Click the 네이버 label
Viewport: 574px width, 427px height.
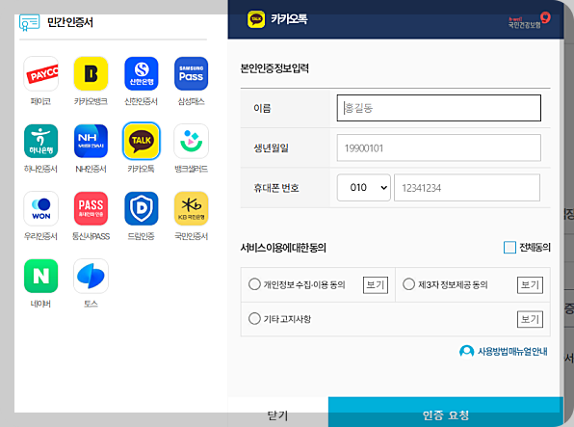(41, 304)
